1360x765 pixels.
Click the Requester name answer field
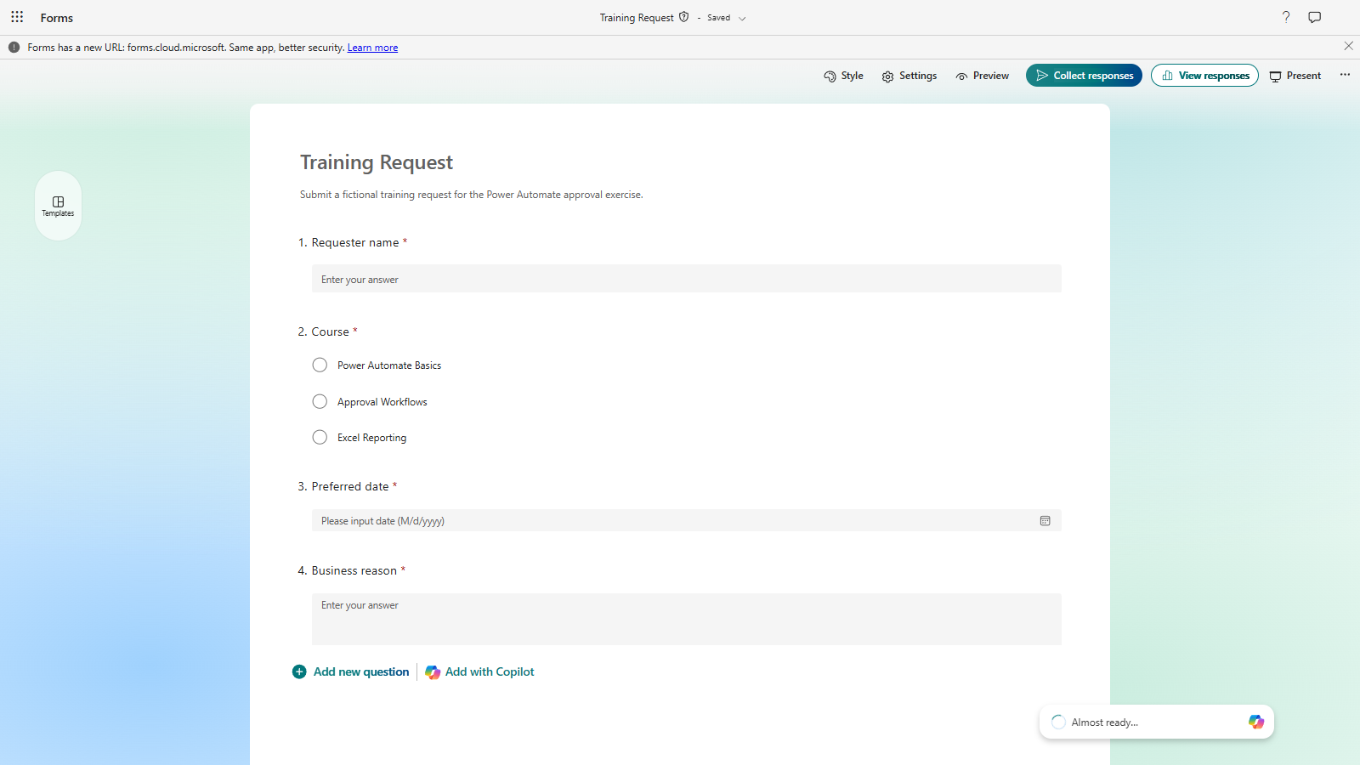point(687,279)
